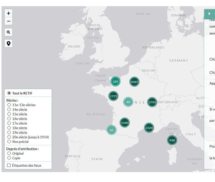Select the Tout le RETIF option
Image resolution: width=215 pixels, height=182 pixels.
9,93
